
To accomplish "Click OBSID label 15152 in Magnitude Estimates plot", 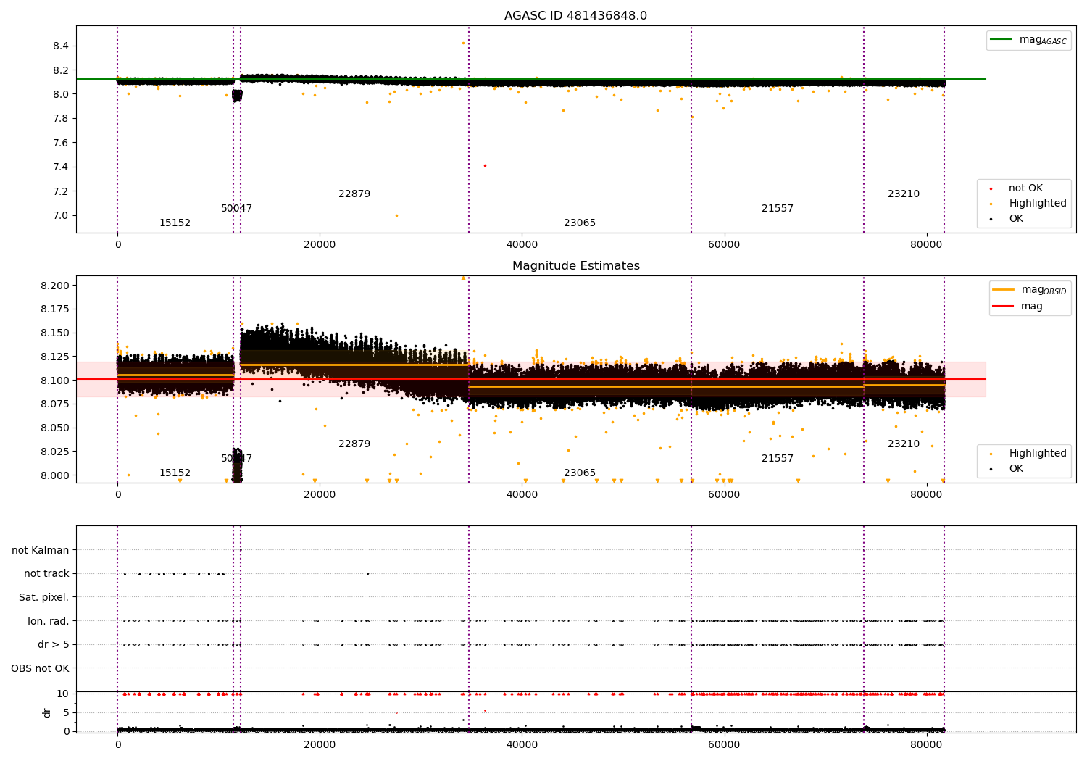I will pyautogui.click(x=175, y=473).
